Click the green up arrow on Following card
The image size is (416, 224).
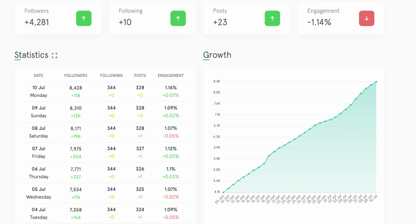click(x=178, y=18)
